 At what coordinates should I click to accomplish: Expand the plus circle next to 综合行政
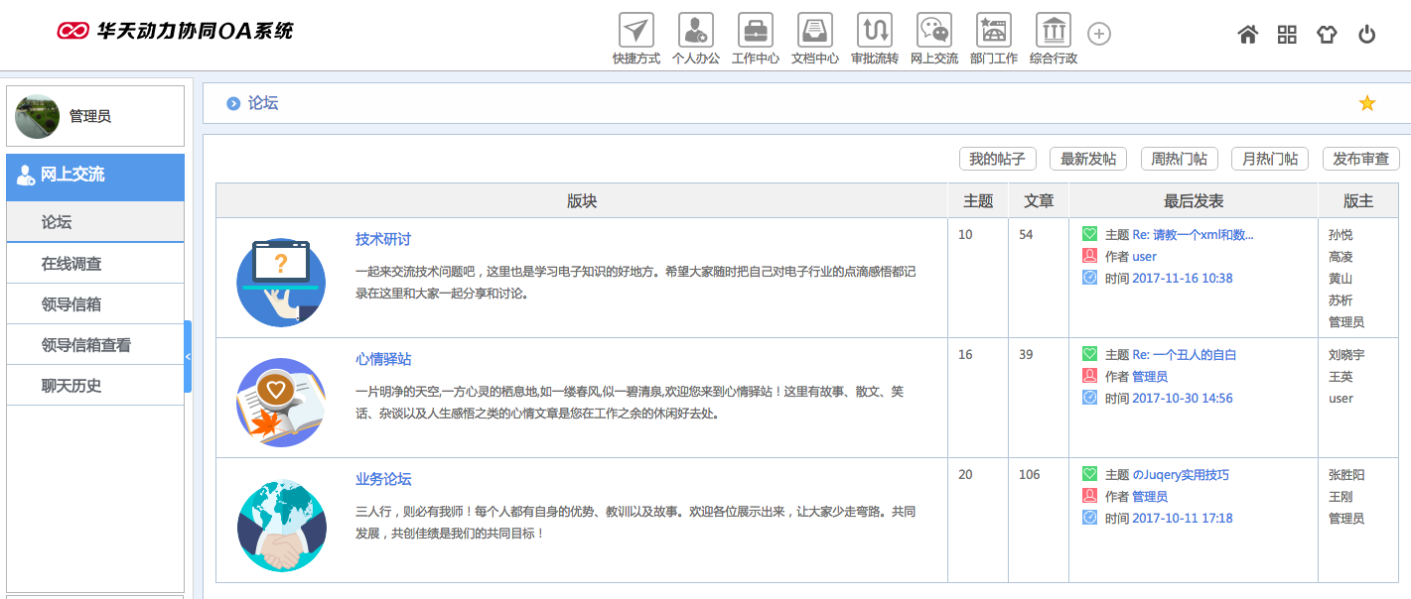pos(1098,33)
